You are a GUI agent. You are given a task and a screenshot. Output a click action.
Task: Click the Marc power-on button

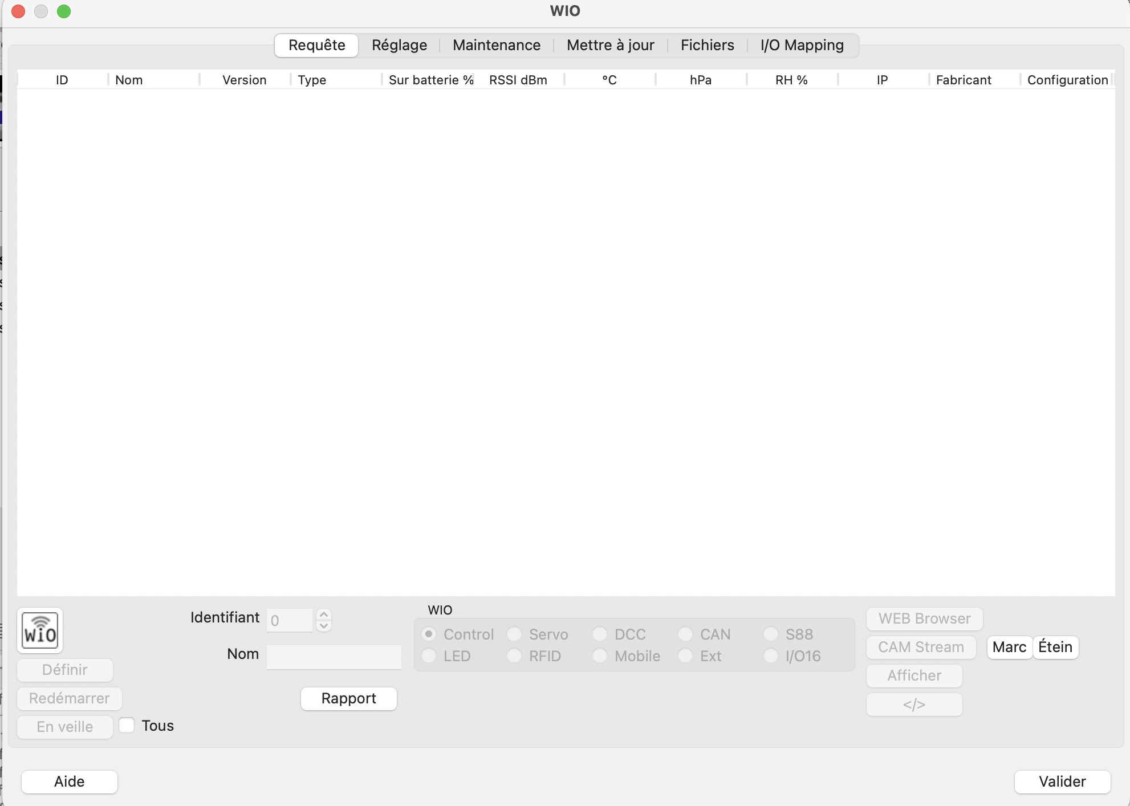click(1009, 647)
